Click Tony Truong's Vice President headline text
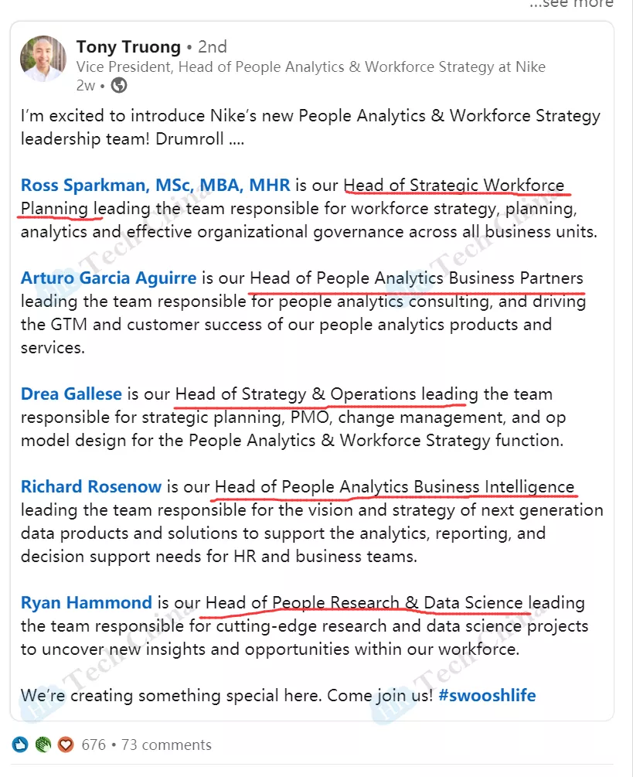Viewport: 633px width, 777px height. 311,67
